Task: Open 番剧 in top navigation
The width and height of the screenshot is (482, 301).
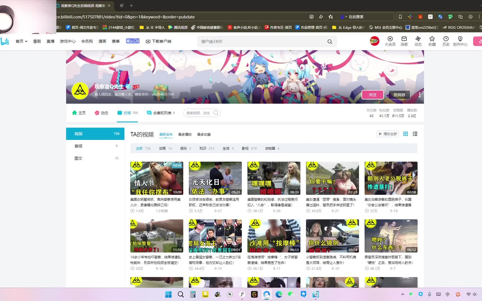Action: [37, 41]
